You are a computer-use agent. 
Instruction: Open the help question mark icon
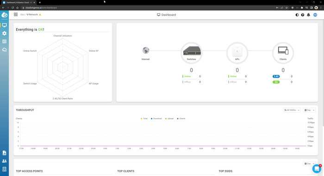(x=303, y=15)
